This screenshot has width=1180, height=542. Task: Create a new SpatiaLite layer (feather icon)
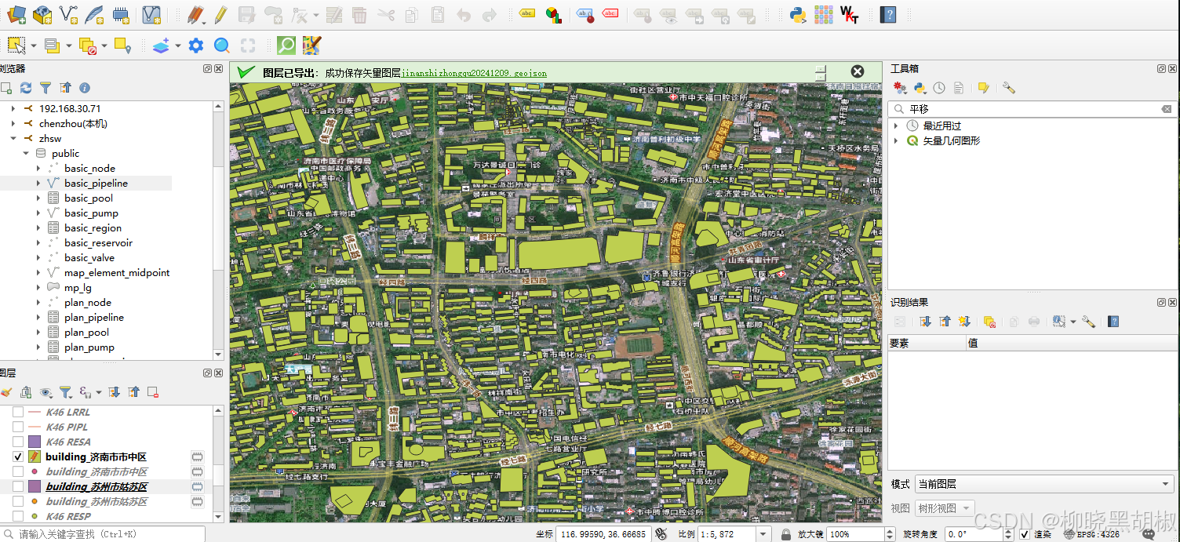(x=95, y=14)
